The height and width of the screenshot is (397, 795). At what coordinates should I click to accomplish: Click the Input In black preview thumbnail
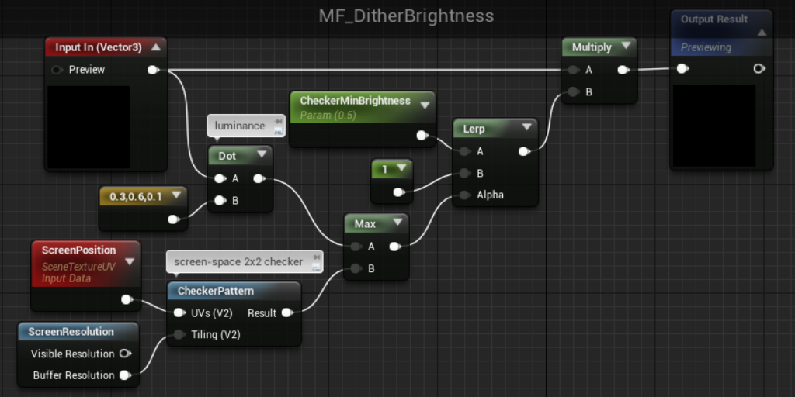point(89,127)
